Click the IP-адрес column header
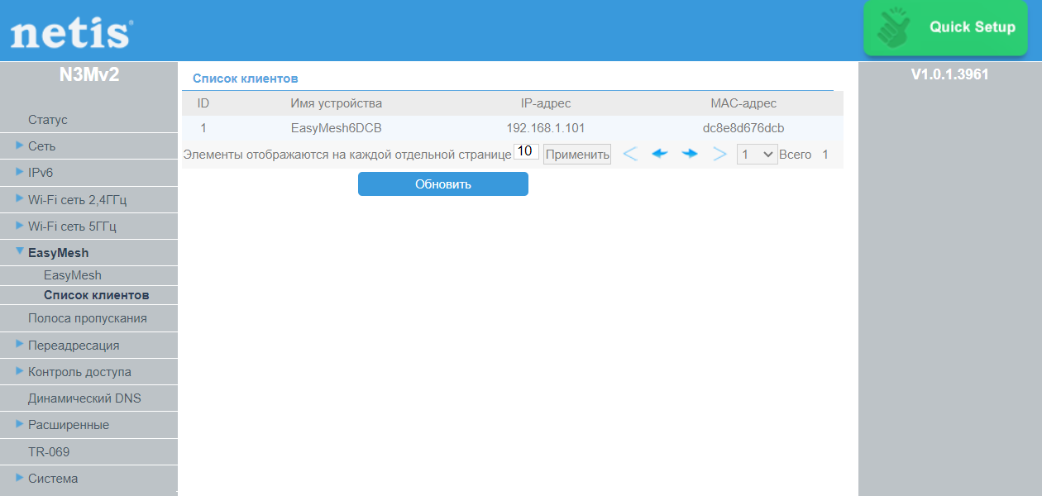 (x=546, y=103)
